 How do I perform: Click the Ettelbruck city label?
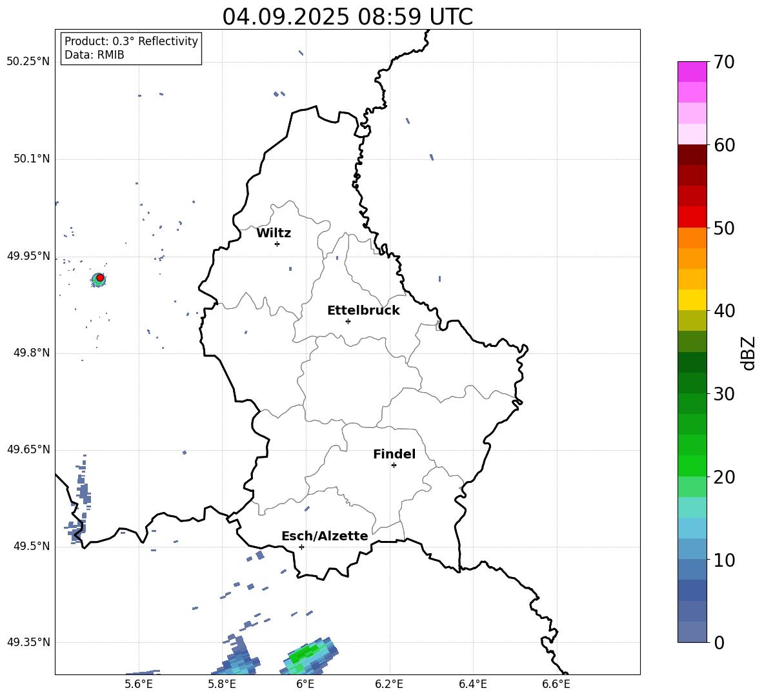[363, 311]
